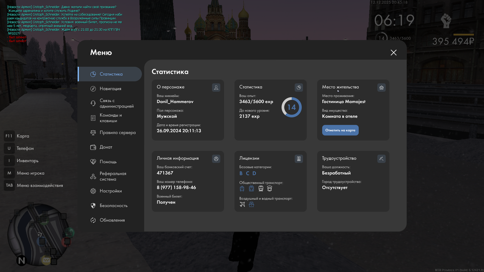This screenshot has height=272, width=484.
Task: Click the list icon beside Команды и клавиши
Action: tap(93, 118)
